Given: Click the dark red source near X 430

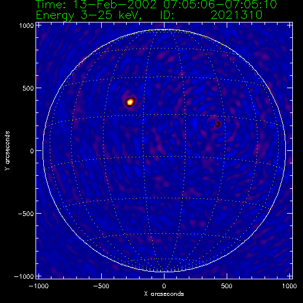Looking at the screenshot, I should click(x=218, y=124).
